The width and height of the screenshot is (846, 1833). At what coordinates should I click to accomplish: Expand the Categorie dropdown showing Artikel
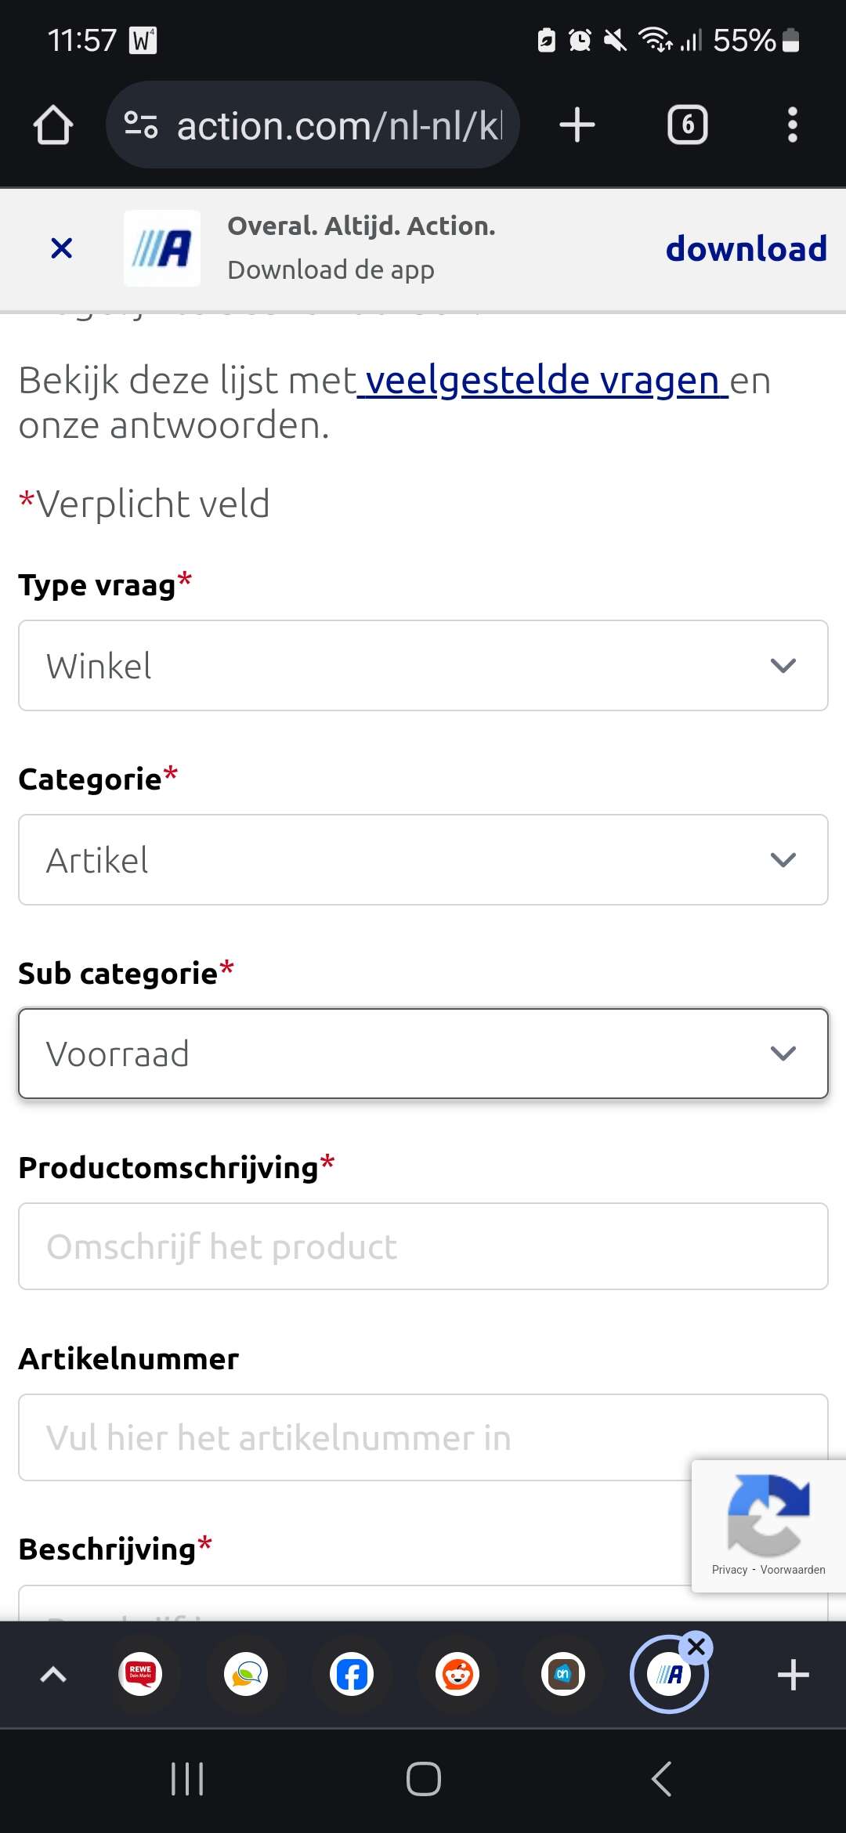[x=423, y=860]
